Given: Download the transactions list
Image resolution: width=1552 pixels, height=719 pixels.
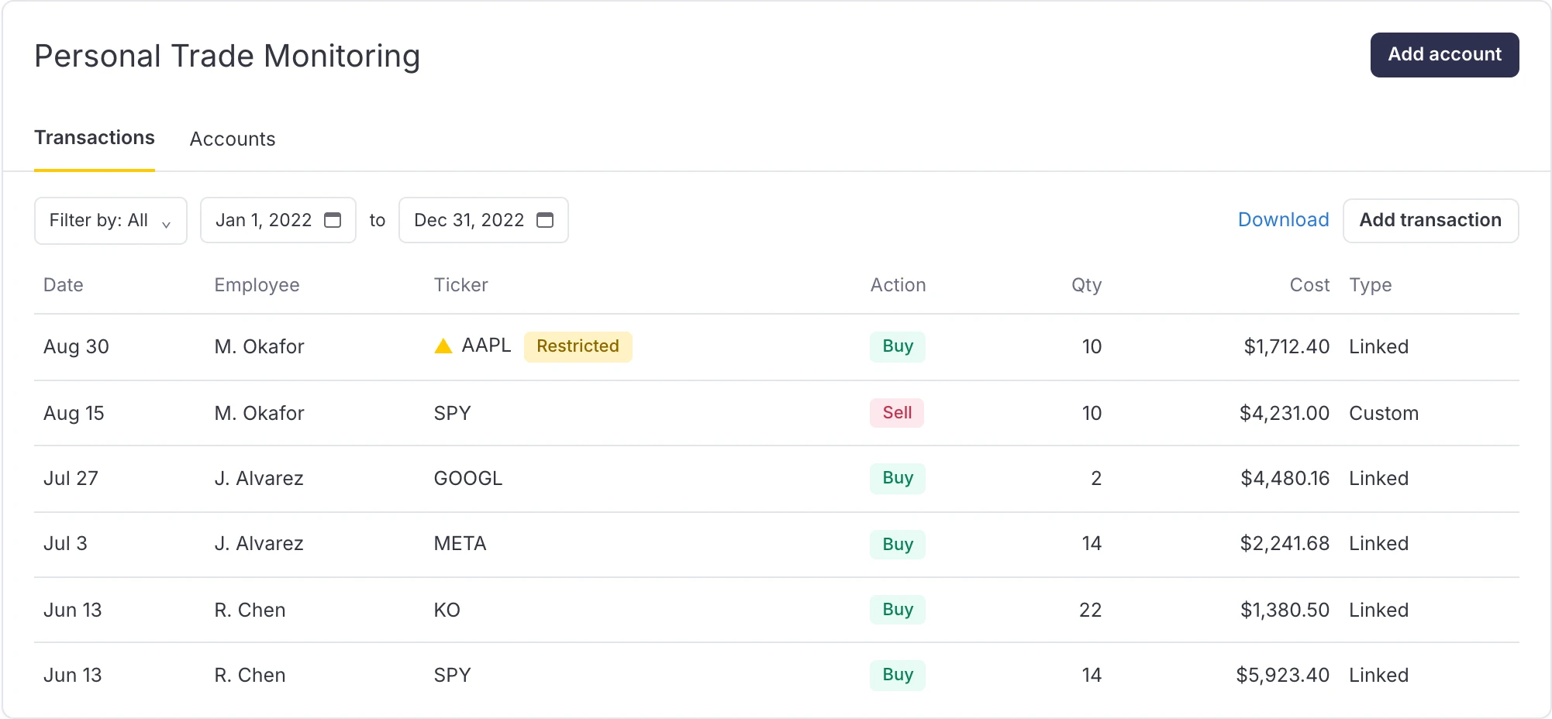Looking at the screenshot, I should (1283, 220).
